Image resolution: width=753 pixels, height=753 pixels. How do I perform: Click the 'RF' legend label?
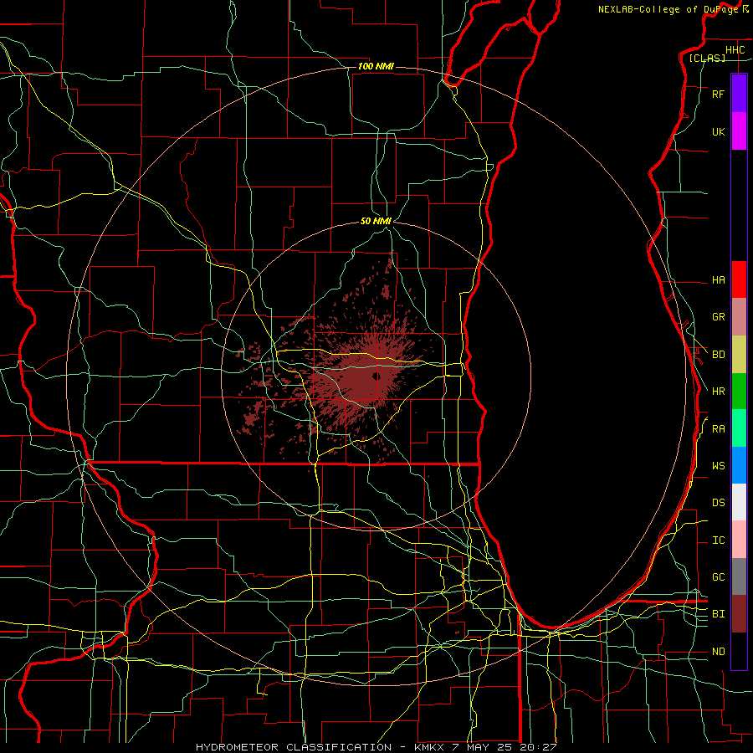click(718, 95)
